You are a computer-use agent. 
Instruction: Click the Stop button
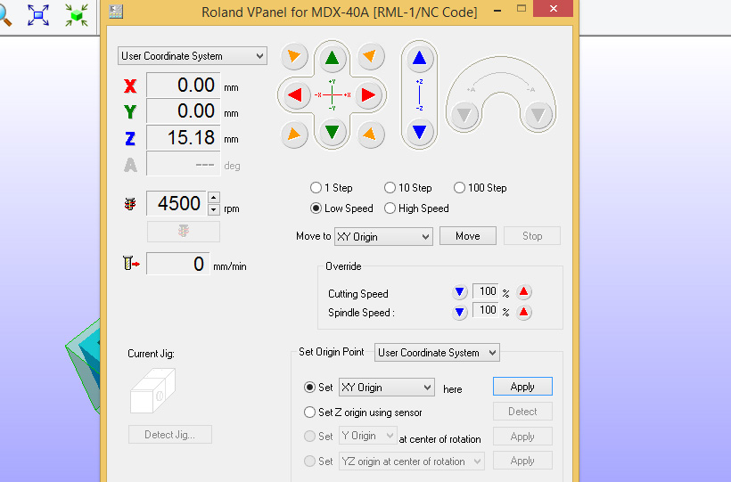click(532, 236)
